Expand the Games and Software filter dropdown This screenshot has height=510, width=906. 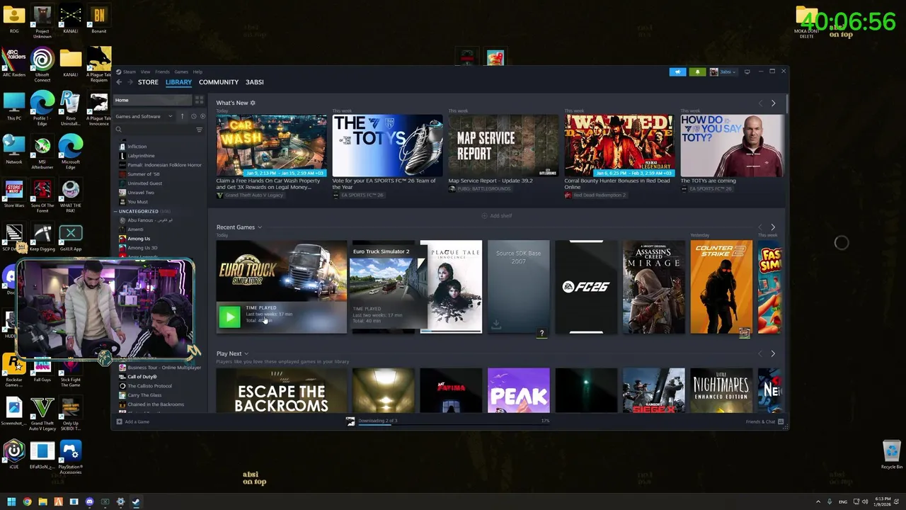(x=144, y=116)
